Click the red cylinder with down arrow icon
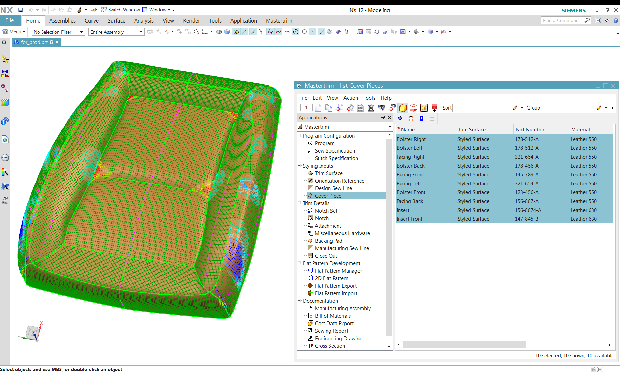The width and height of the screenshot is (620, 373). (434, 108)
